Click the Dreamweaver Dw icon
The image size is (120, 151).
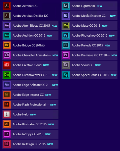[x=7, y=75]
